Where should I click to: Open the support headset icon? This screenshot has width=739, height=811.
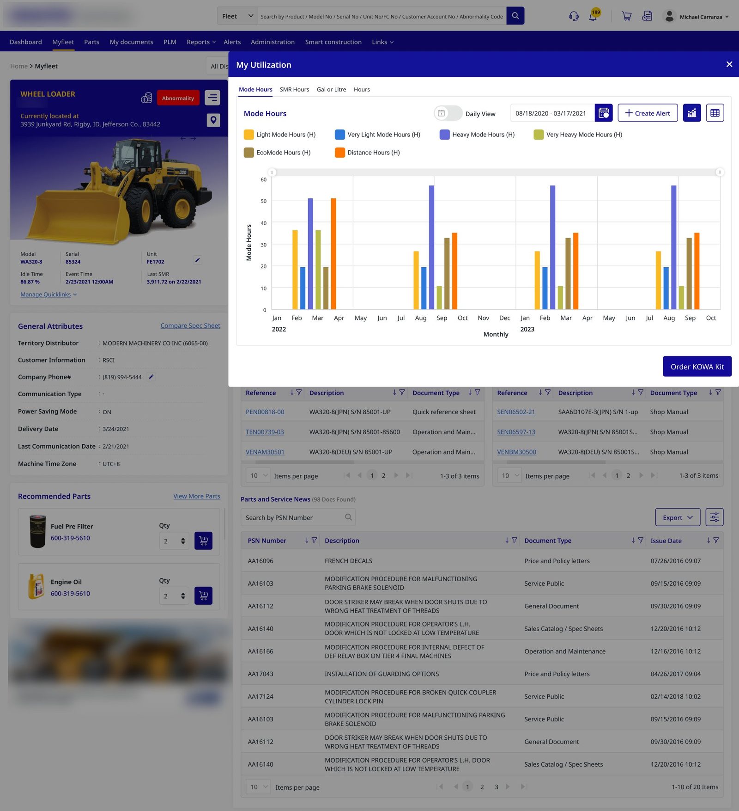tap(574, 16)
